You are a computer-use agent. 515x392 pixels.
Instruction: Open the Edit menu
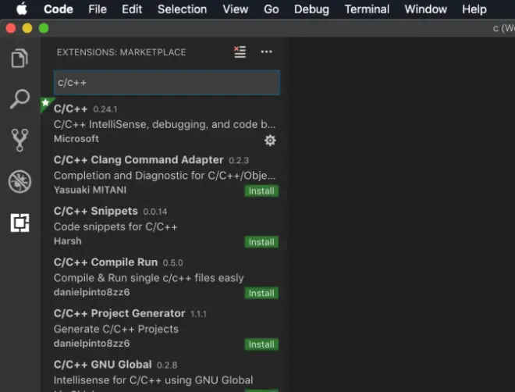click(132, 9)
